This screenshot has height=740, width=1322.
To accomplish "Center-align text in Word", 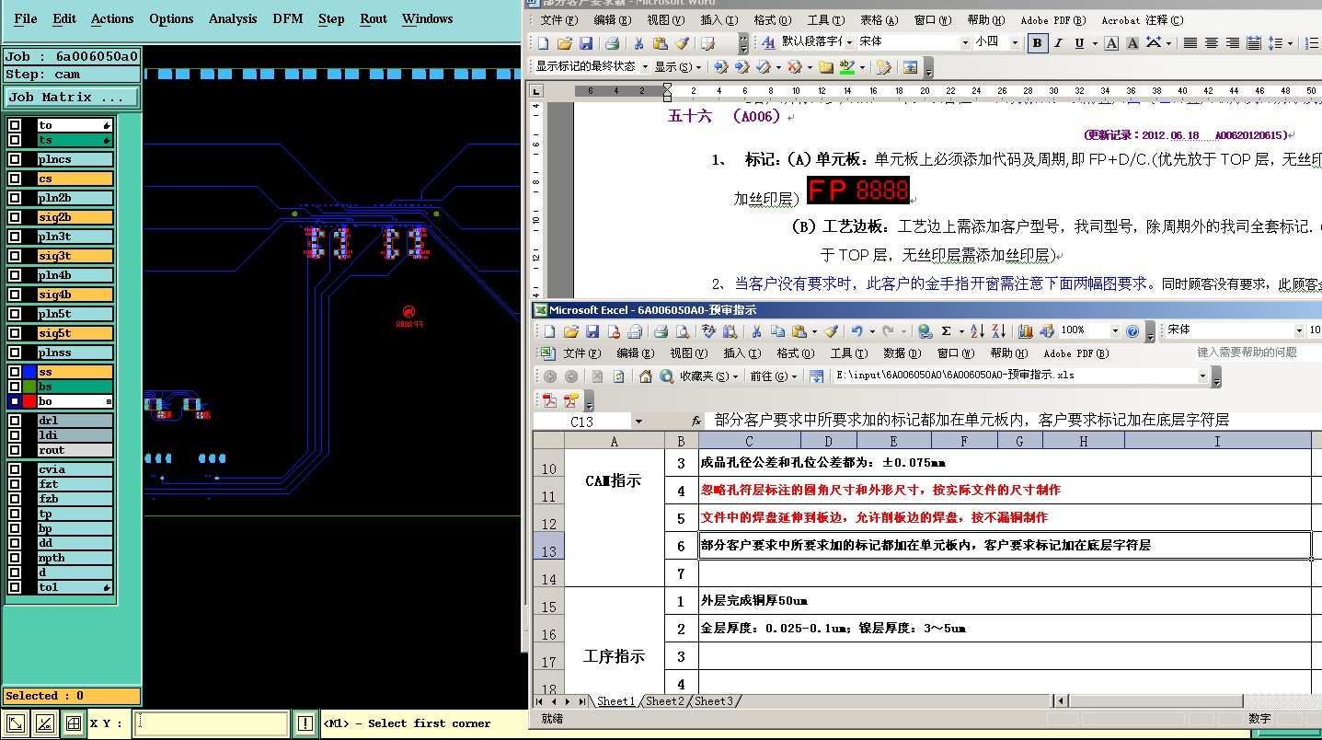I will (x=1212, y=42).
